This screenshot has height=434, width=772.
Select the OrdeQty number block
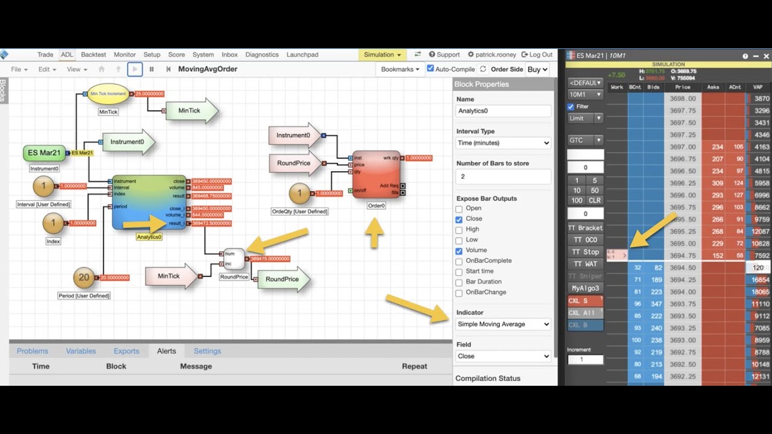point(299,193)
